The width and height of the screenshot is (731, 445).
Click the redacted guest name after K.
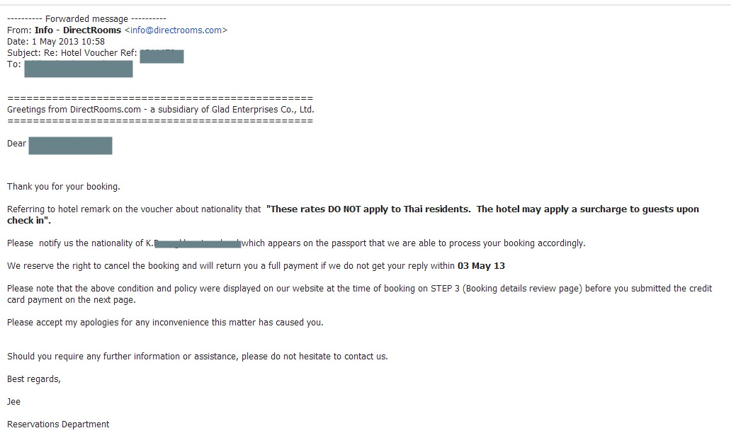197,243
